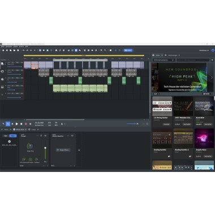This screenshot has height=215, width=215.
Task: Click the Undo arrow in the top toolbar
Action: click(x=23, y=50)
